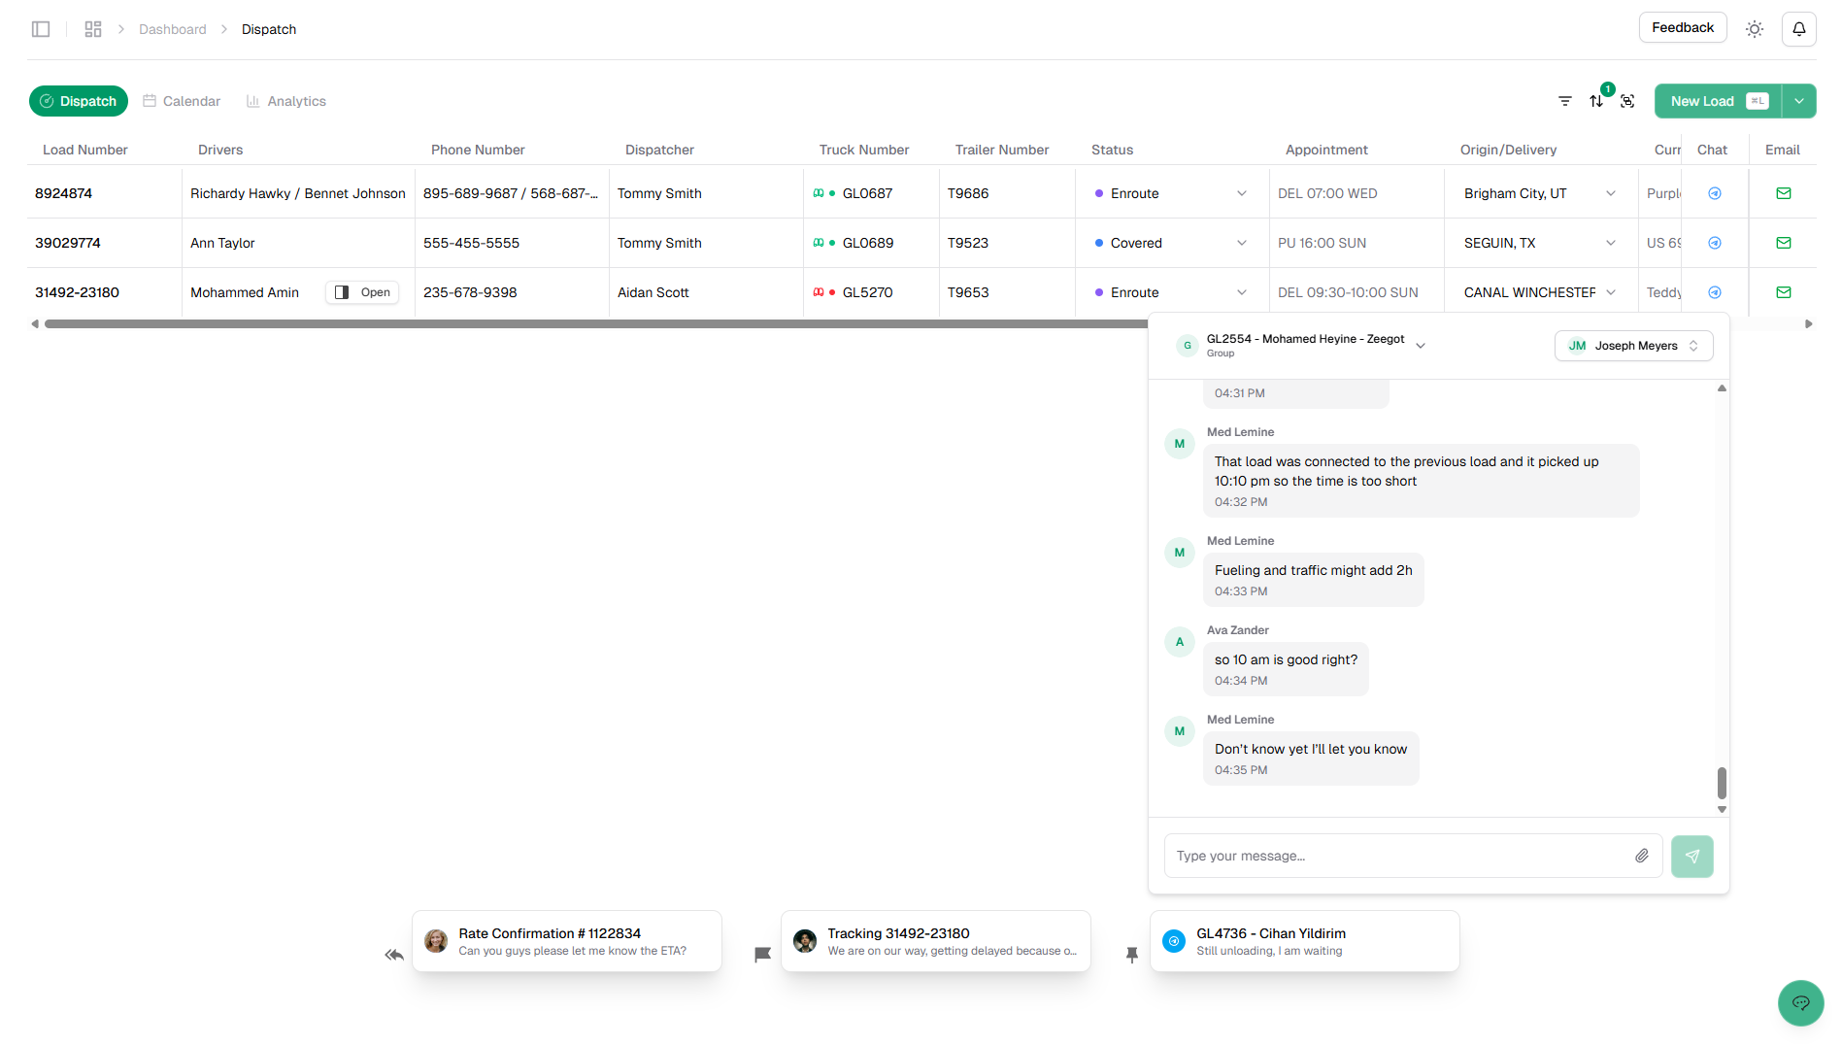The height and width of the screenshot is (1045, 1842).
Task: Open the Analytics view
Action: coord(286,100)
